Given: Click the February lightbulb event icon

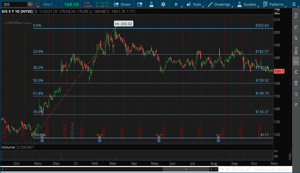Looking at the screenshot, I should (x=100, y=141).
